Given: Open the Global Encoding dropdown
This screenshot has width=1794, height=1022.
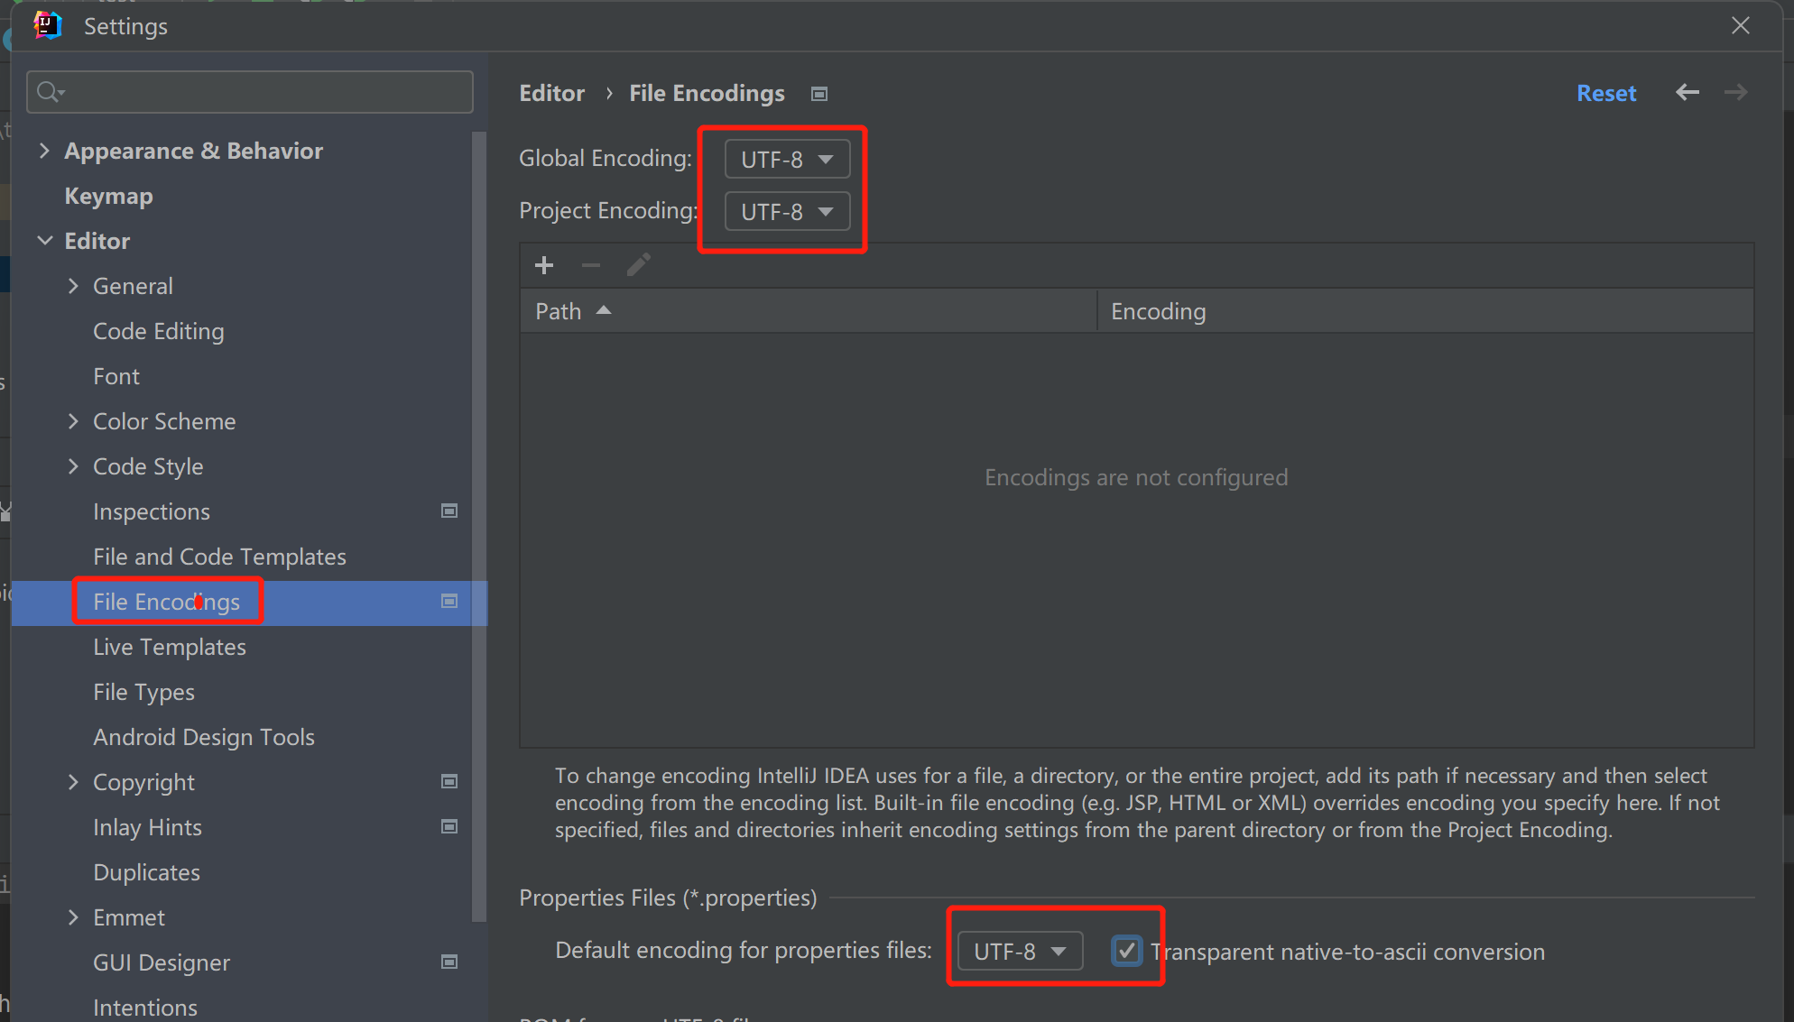Looking at the screenshot, I should point(785,159).
